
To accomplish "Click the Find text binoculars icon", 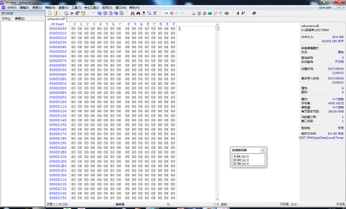I will 133,13.
